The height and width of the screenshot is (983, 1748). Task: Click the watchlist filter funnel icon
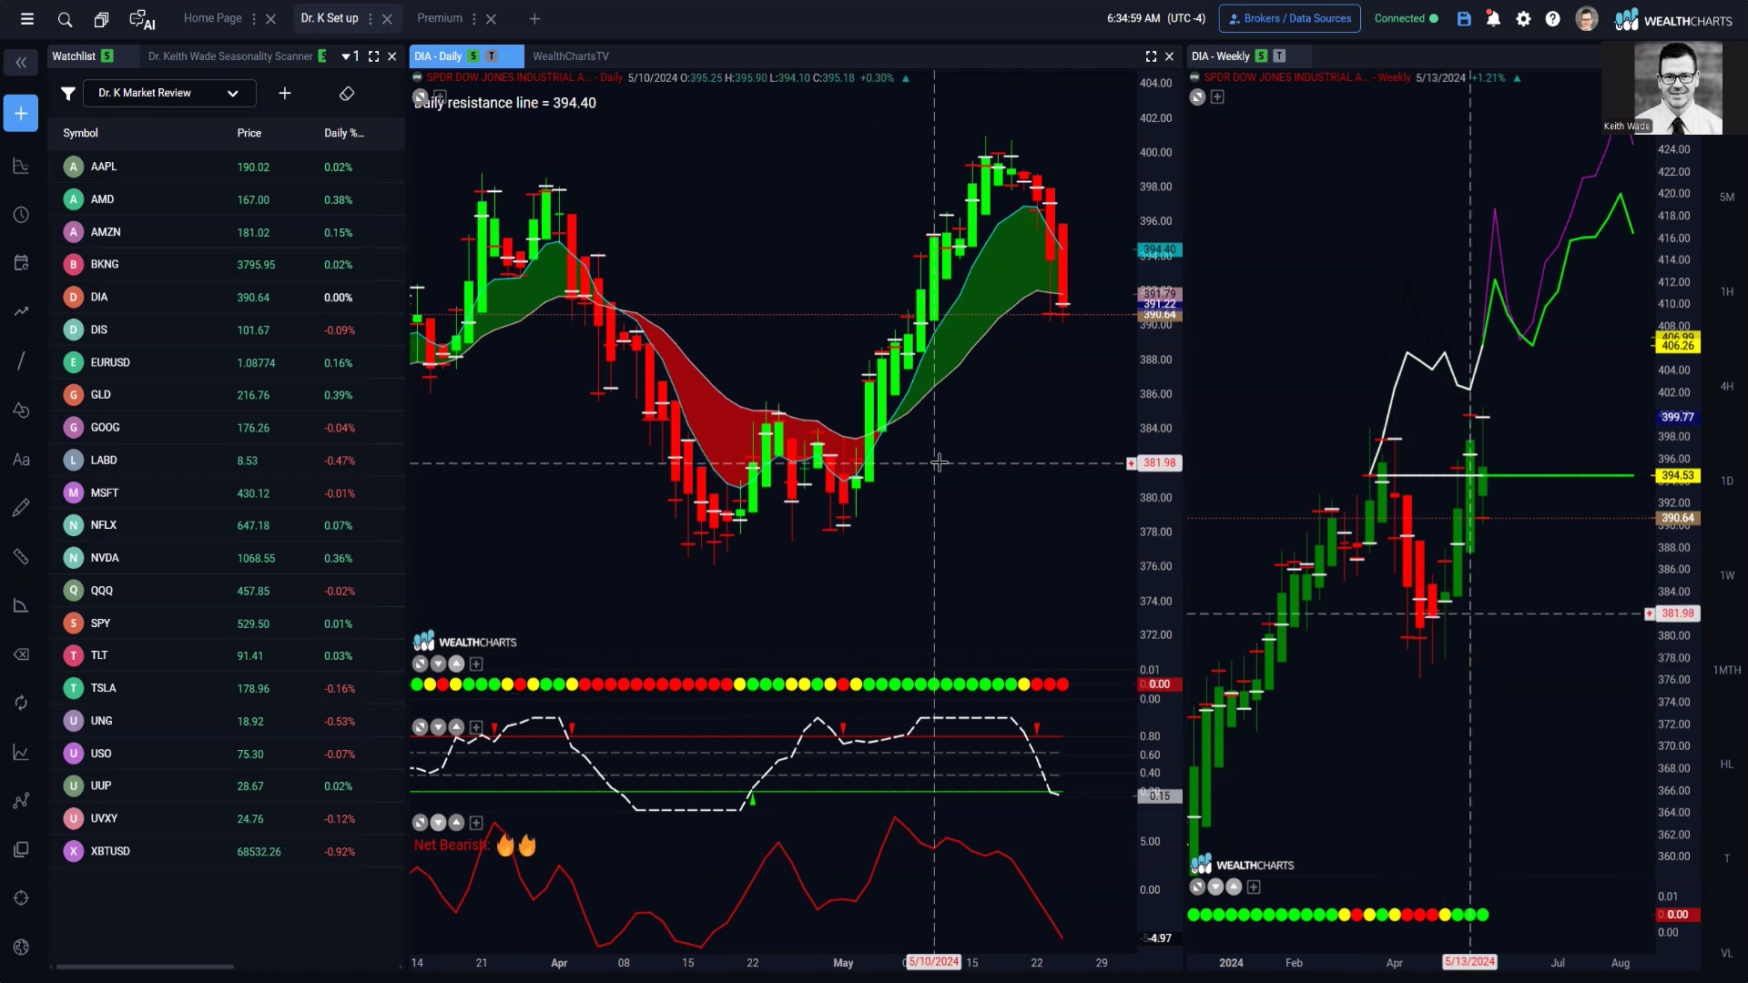[67, 93]
